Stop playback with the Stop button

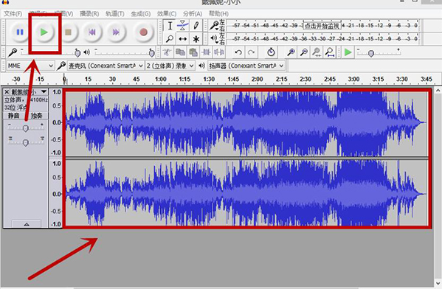(68, 32)
